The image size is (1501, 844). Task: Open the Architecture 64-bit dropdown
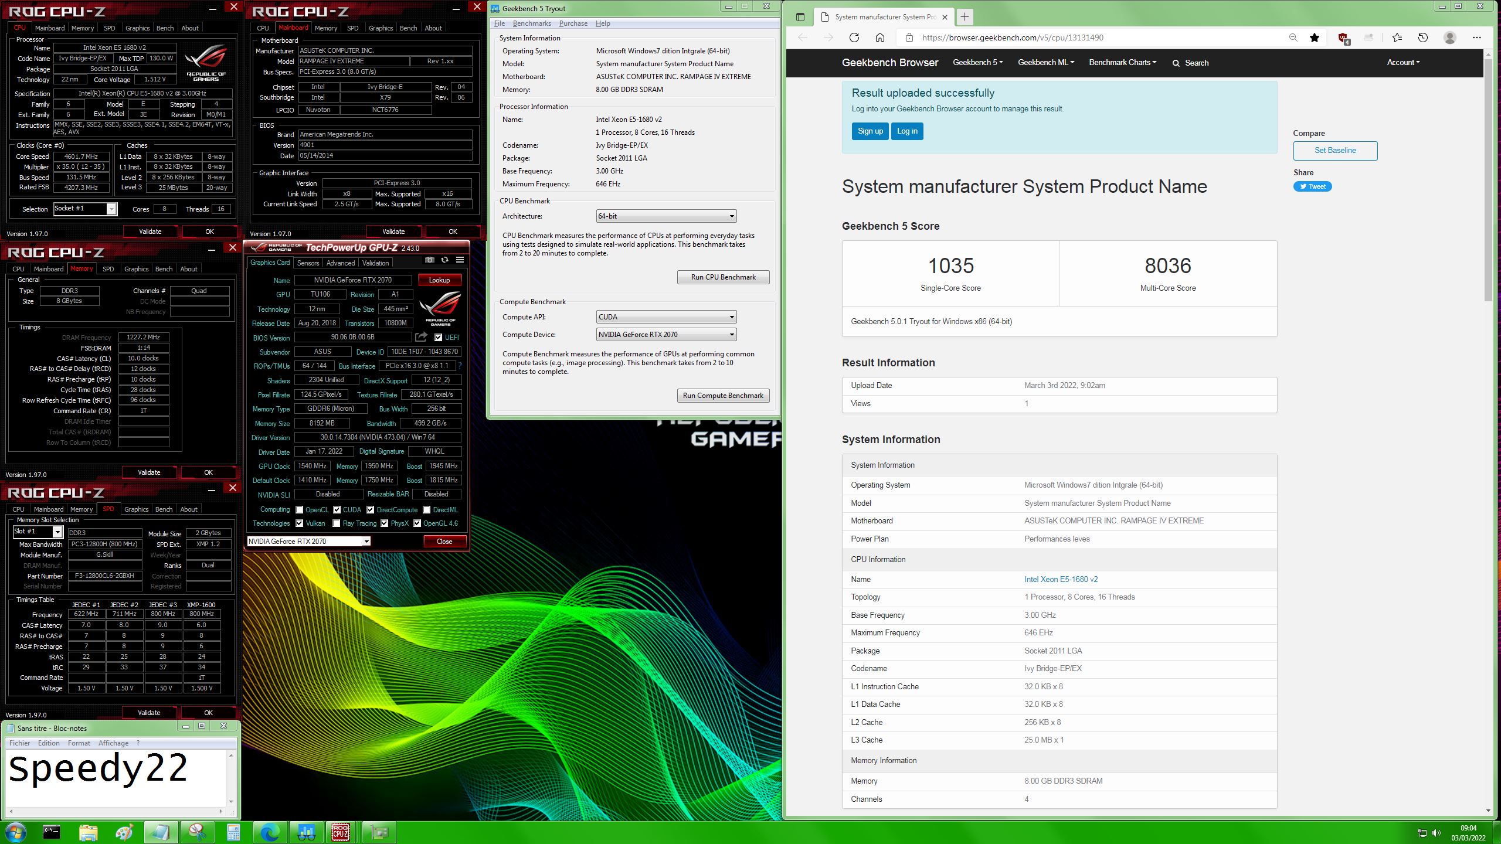pyautogui.click(x=666, y=216)
